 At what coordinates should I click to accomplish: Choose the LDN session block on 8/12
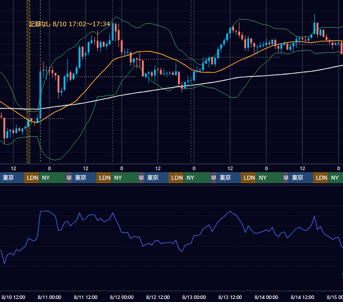(x=176, y=178)
